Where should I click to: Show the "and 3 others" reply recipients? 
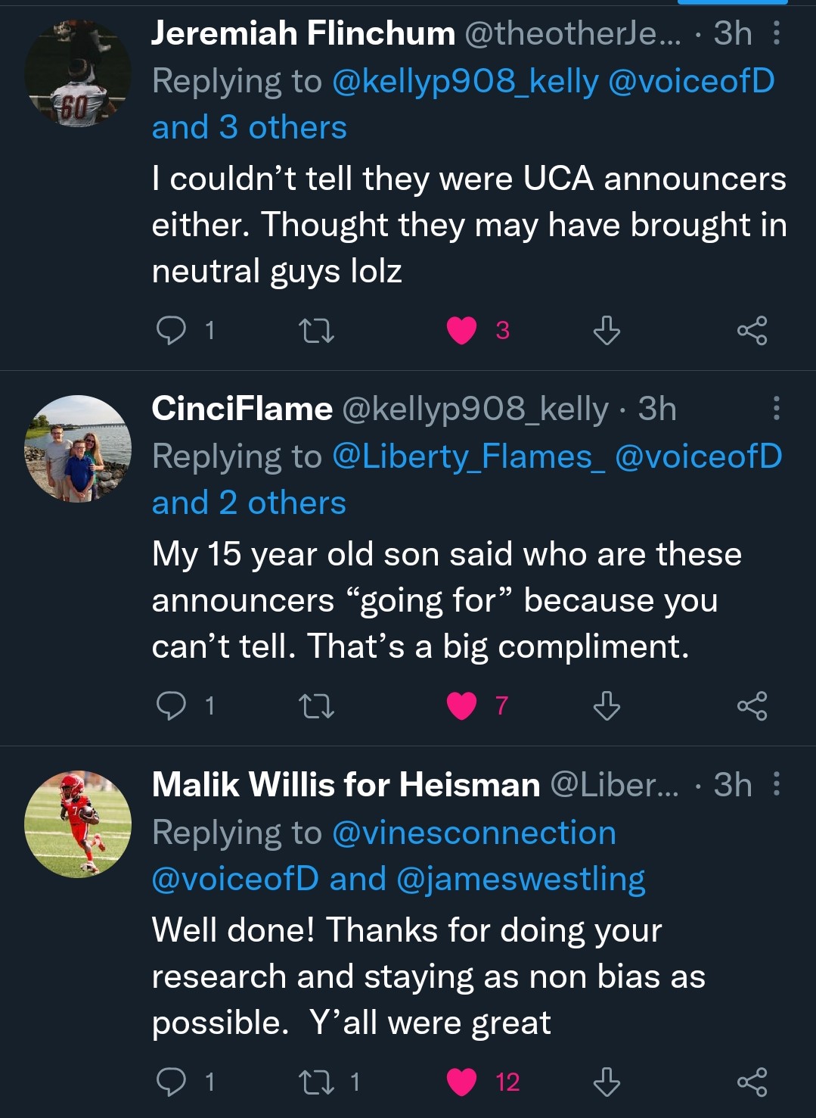[249, 127]
